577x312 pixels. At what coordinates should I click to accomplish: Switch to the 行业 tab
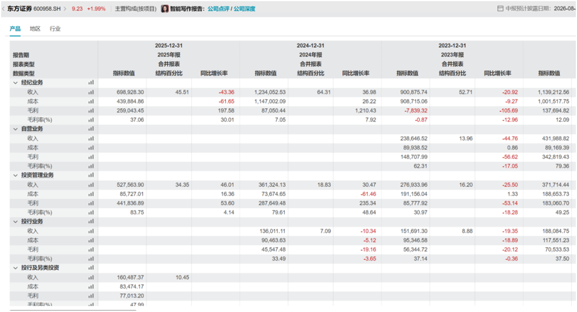pyautogui.click(x=55, y=28)
